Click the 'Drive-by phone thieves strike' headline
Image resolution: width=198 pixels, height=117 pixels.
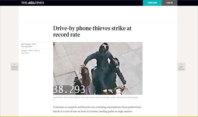92,31
